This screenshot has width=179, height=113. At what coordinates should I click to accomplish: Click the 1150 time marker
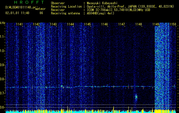(x=173, y=24)
